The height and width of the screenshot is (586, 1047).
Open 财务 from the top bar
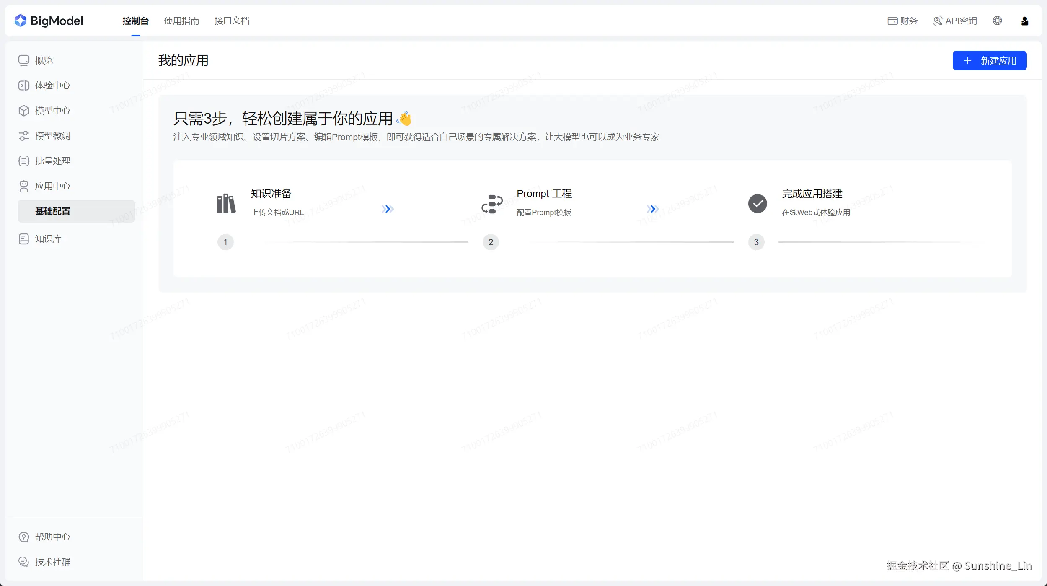click(902, 21)
